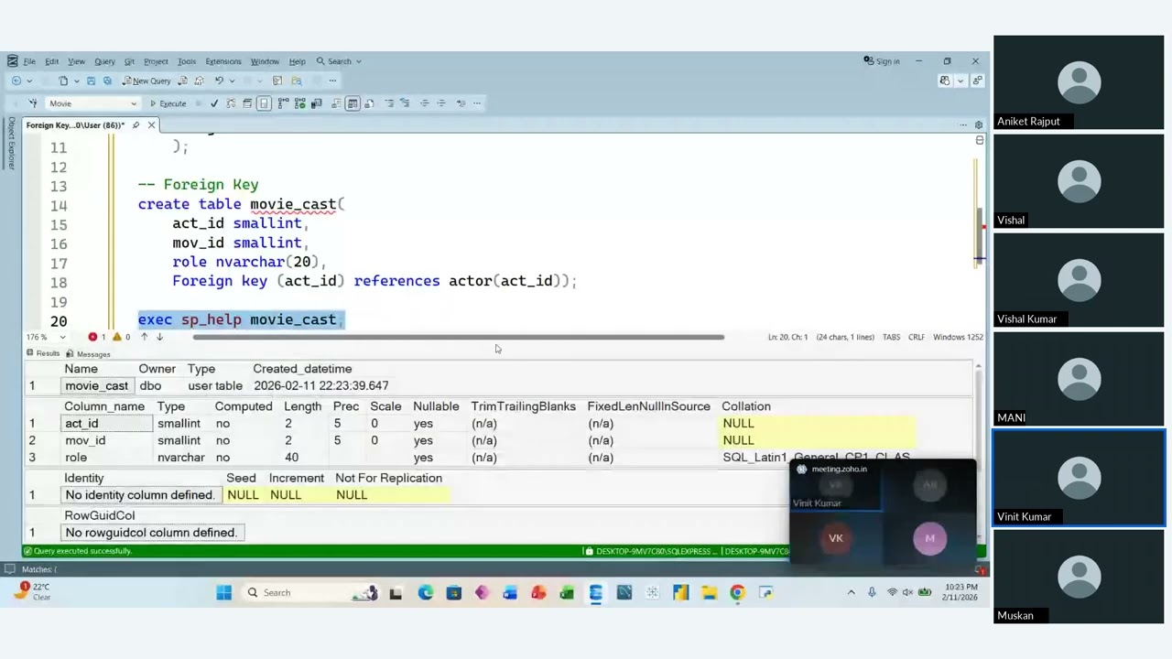Viewport: 1172px width, 659px height.
Task: Toggle the Results to Grid icon
Action: [x=353, y=103]
